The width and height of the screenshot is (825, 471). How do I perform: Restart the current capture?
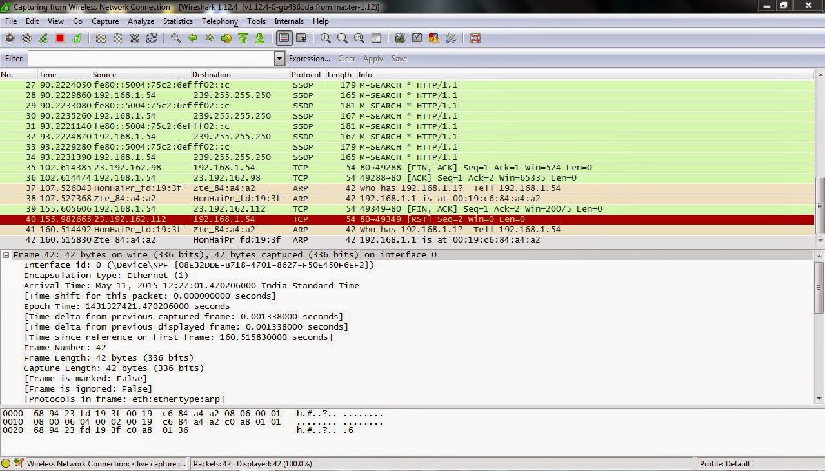point(77,38)
